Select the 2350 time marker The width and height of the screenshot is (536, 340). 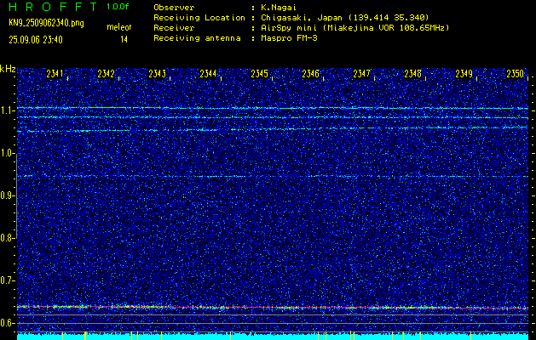[x=516, y=74]
